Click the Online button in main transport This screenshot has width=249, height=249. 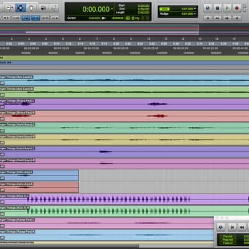208,8
